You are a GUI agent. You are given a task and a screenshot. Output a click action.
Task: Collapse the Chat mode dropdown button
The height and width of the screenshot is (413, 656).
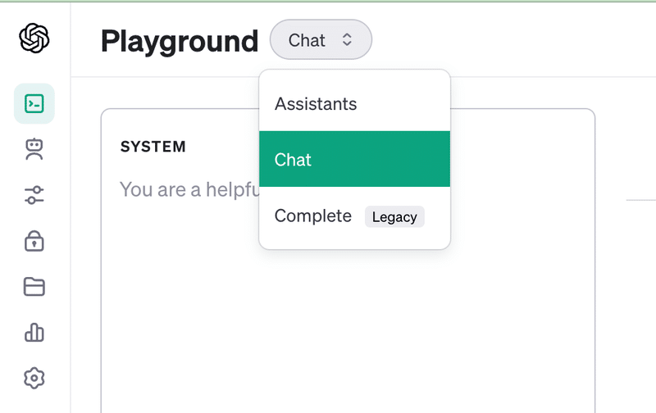coord(321,39)
